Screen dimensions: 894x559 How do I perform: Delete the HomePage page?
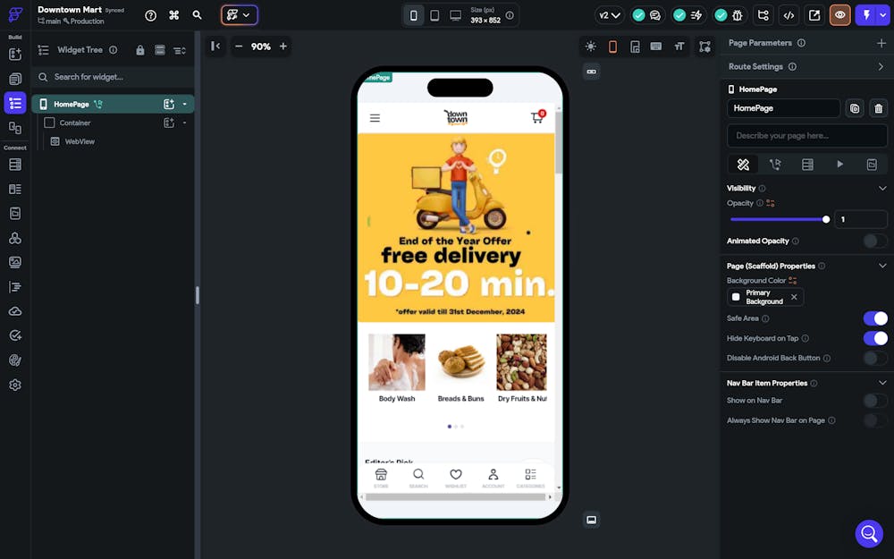point(878,108)
